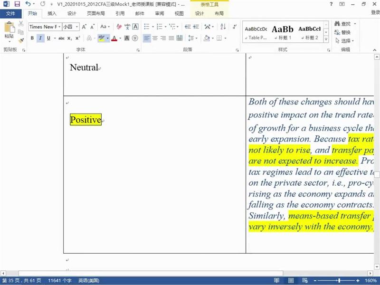This screenshot has width=380, height=285.
Task: Apply center alignment to the paragraph
Action: point(155,38)
